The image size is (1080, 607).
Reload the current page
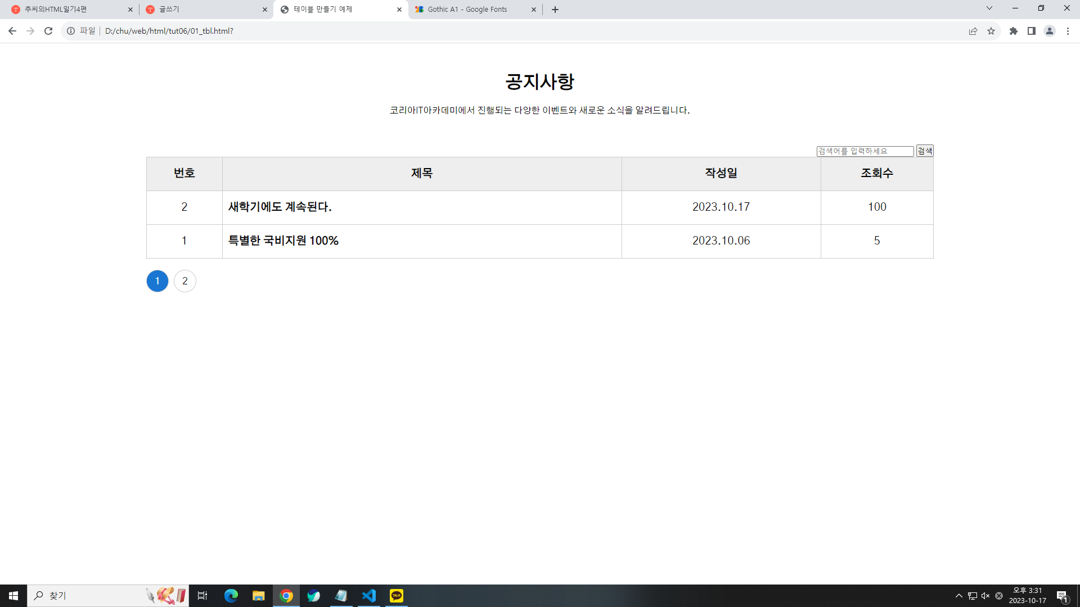pos(48,31)
